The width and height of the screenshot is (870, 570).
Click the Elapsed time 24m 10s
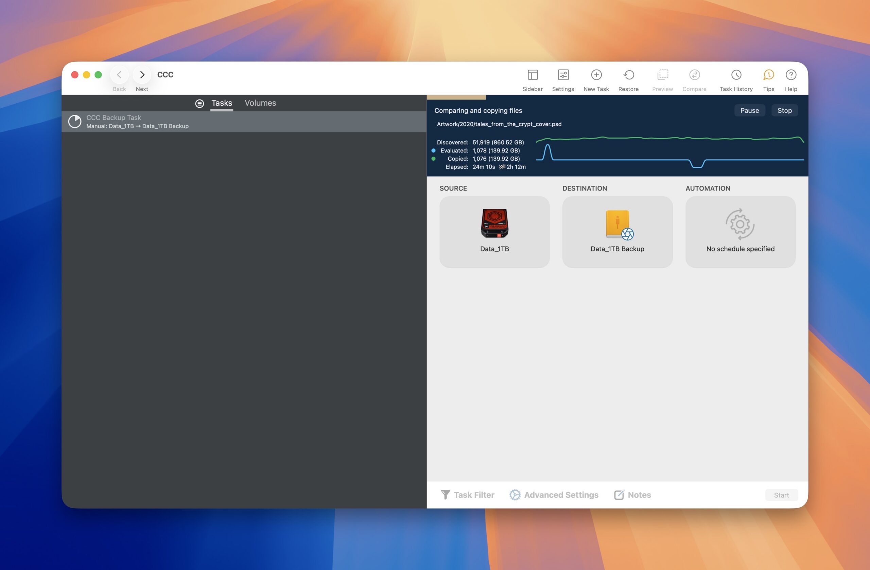click(x=484, y=167)
